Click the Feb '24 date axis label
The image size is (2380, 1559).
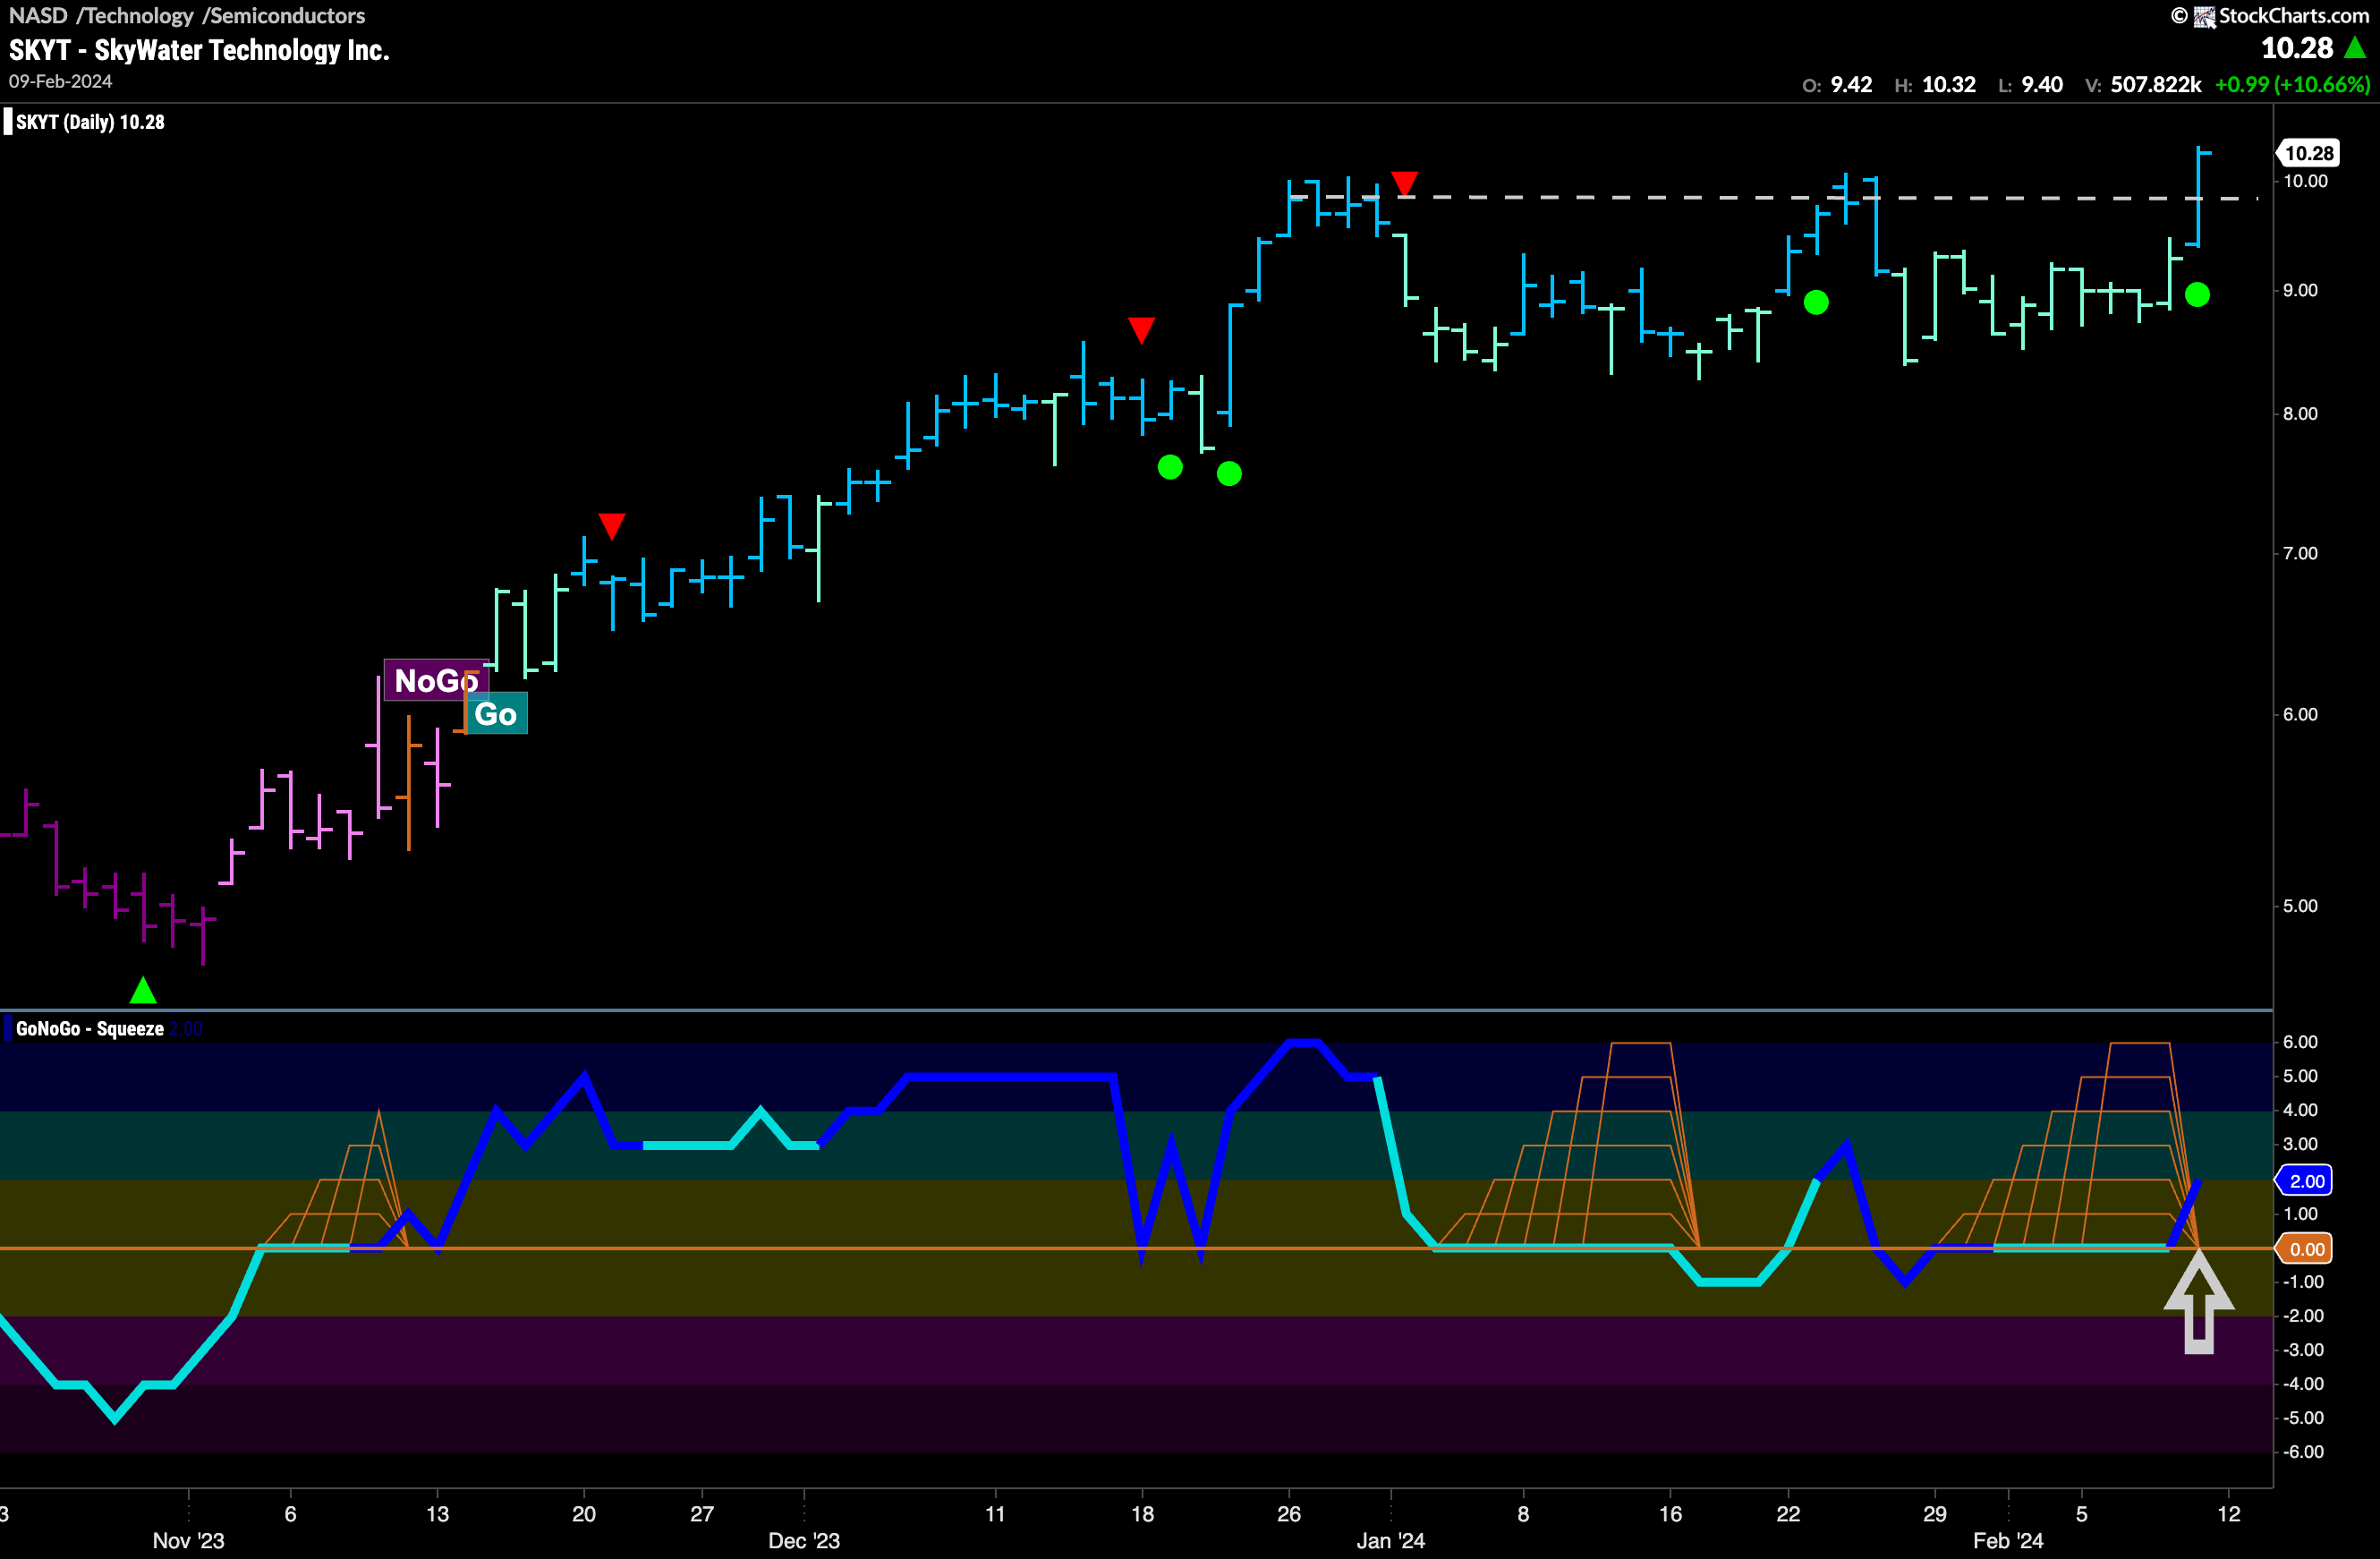tap(2008, 1540)
